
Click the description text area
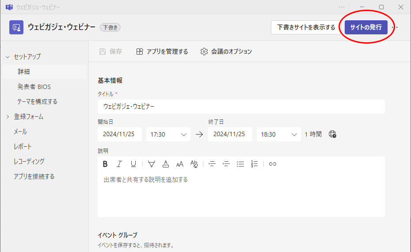click(241, 195)
